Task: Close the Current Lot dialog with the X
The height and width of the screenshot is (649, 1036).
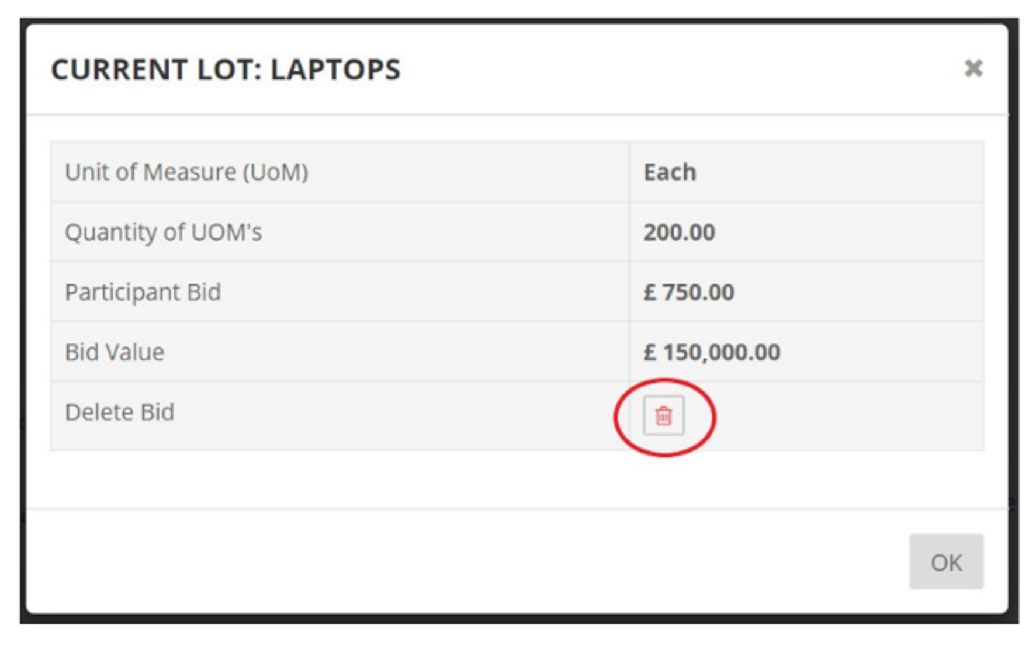Action: tap(973, 68)
